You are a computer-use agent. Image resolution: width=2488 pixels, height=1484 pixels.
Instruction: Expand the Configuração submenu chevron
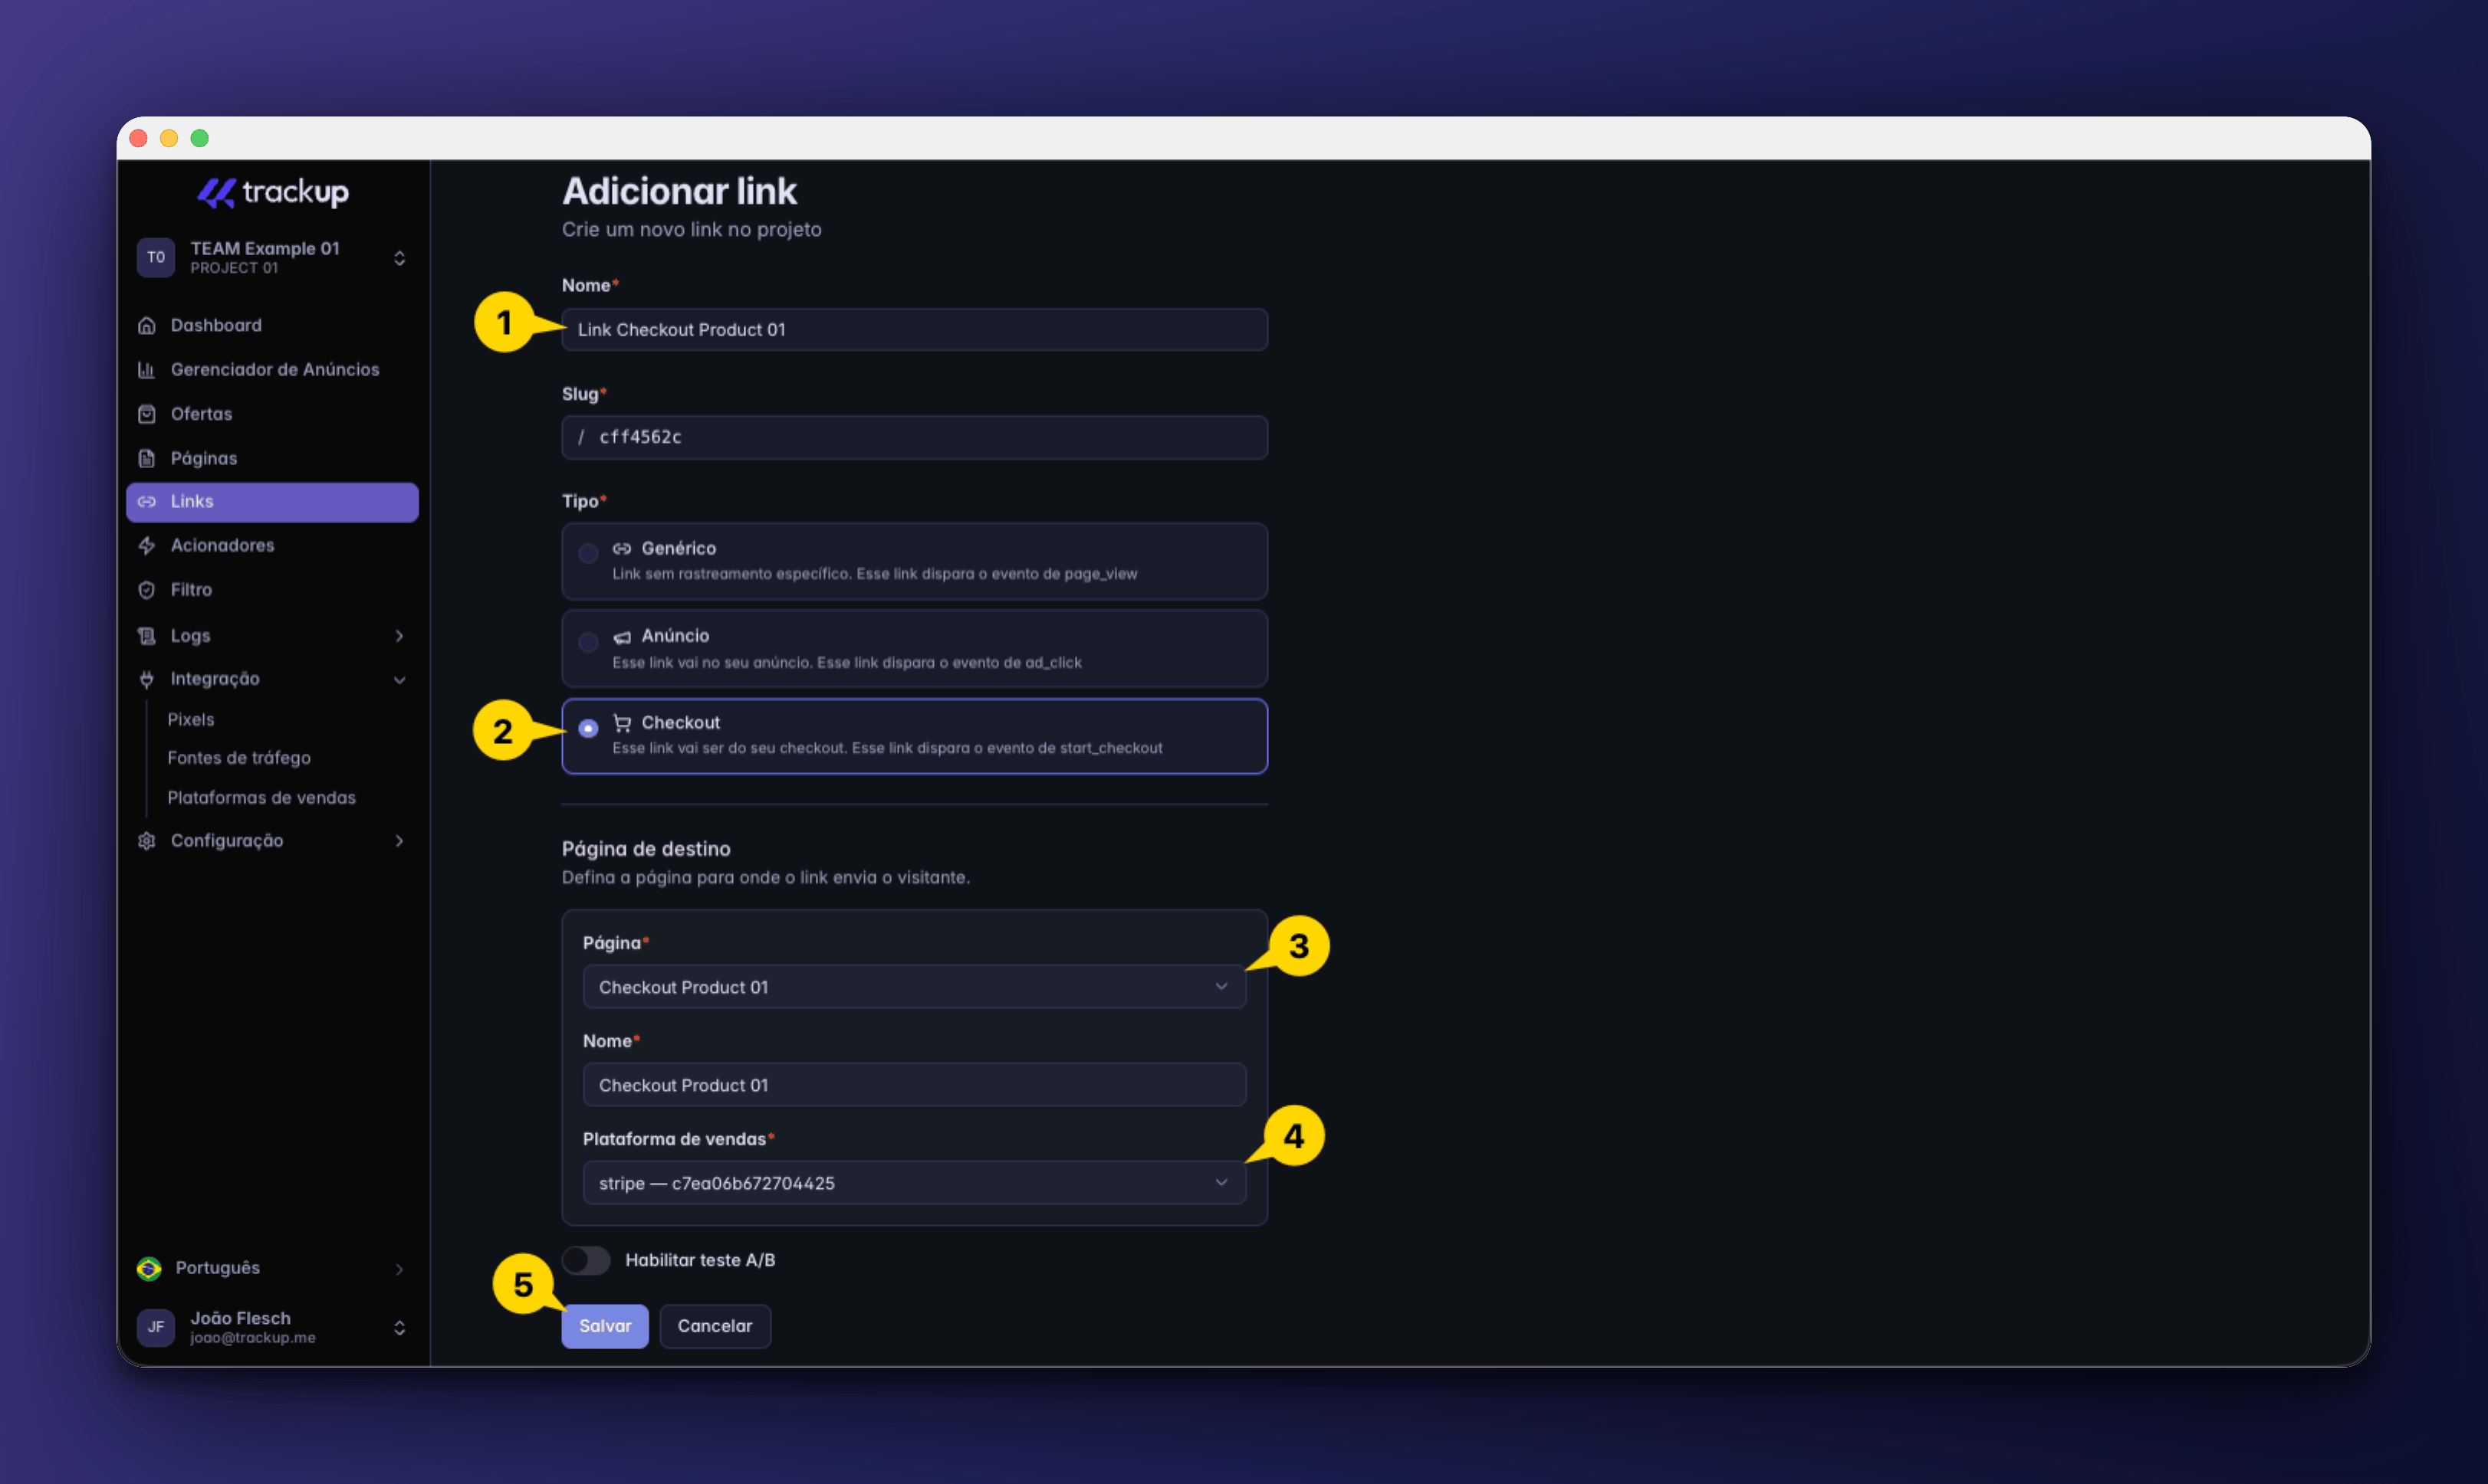pos(399,841)
